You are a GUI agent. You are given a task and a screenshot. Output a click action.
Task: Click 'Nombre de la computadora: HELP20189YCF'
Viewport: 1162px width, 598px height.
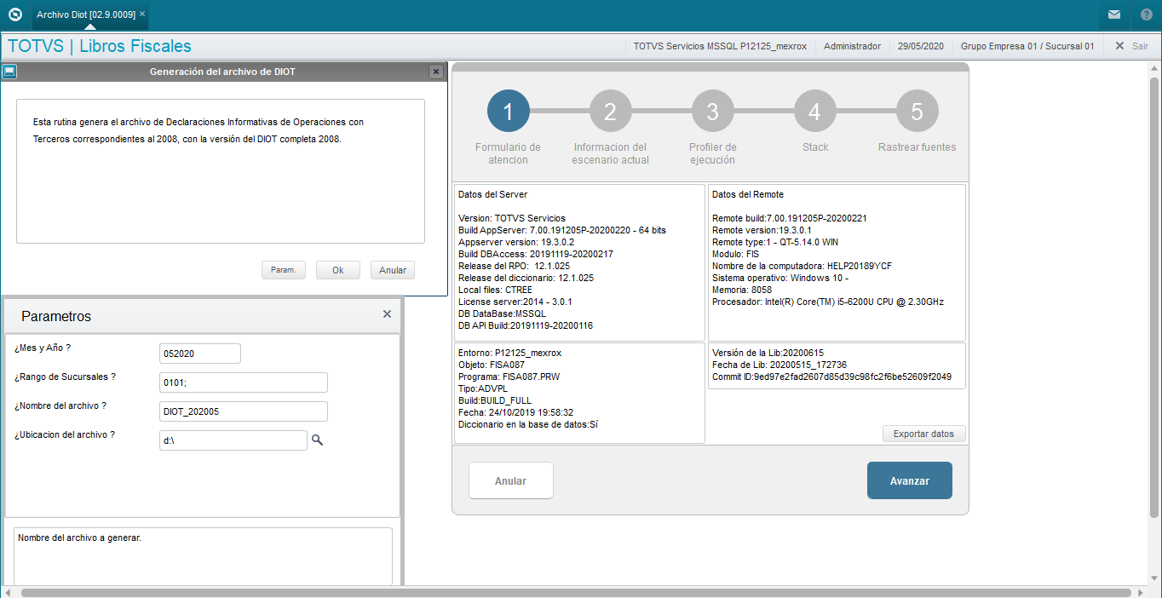802,266
